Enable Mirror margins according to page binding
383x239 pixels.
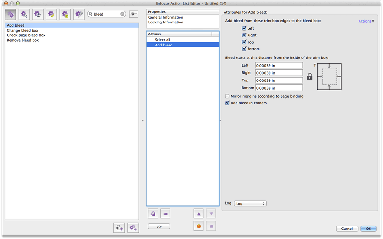click(227, 96)
